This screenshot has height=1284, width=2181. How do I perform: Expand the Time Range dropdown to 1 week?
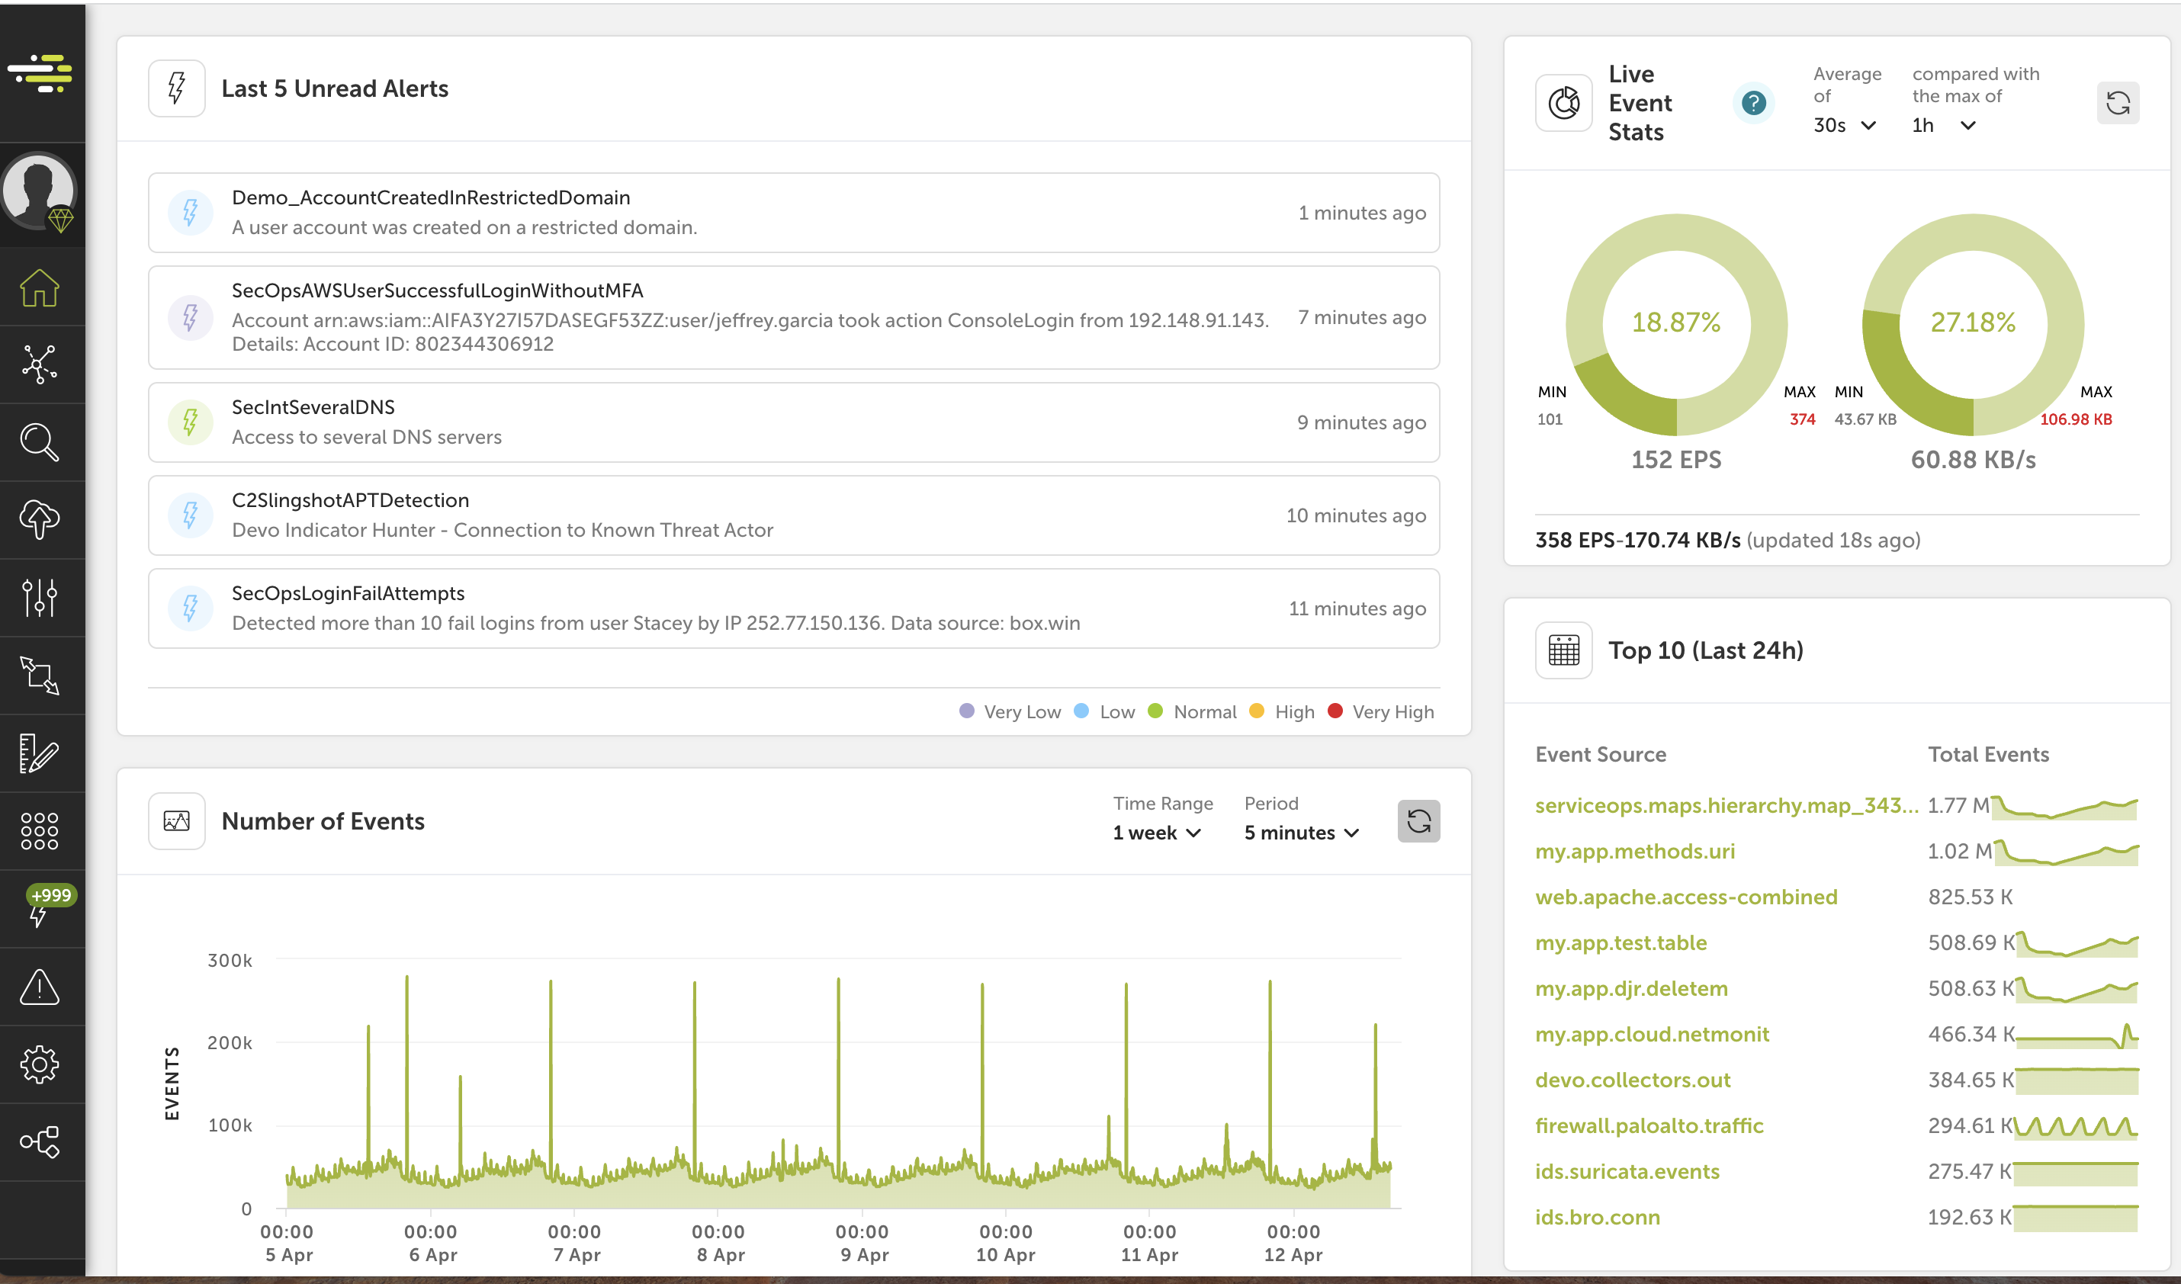click(1154, 833)
